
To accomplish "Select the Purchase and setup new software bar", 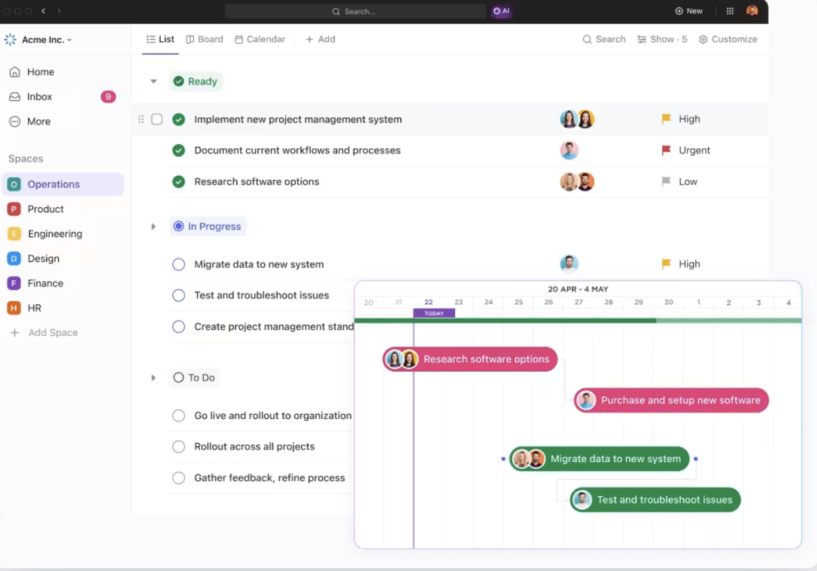I will point(672,401).
